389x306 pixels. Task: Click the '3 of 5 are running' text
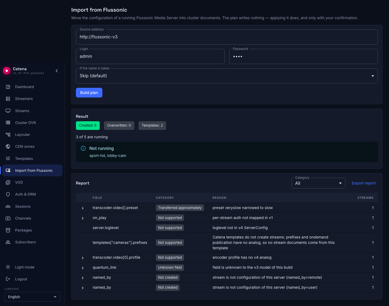click(x=92, y=137)
